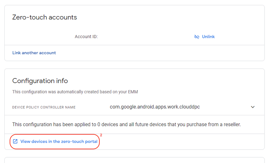
Task: Click the Configuration info heading
Action: [x=40, y=81]
